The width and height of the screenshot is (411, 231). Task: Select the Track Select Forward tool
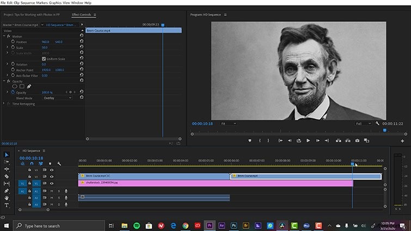pos(7,161)
